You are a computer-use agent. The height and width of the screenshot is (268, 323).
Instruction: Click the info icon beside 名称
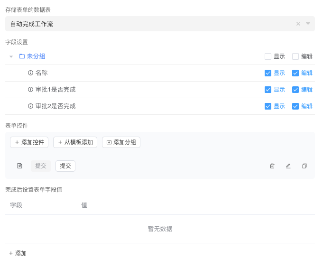pyautogui.click(x=30, y=73)
